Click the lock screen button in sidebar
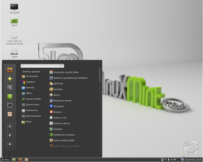 [10, 127]
